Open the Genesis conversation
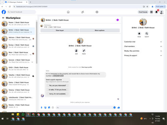167x125 pixels. click(18, 61)
